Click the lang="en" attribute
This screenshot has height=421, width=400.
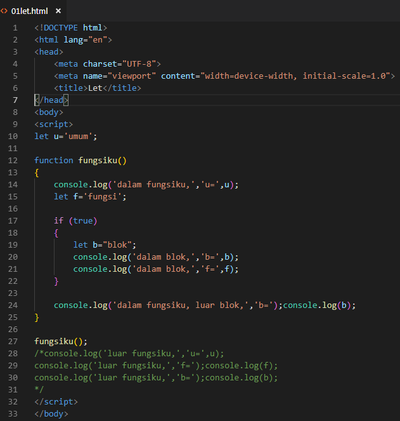[x=86, y=40]
